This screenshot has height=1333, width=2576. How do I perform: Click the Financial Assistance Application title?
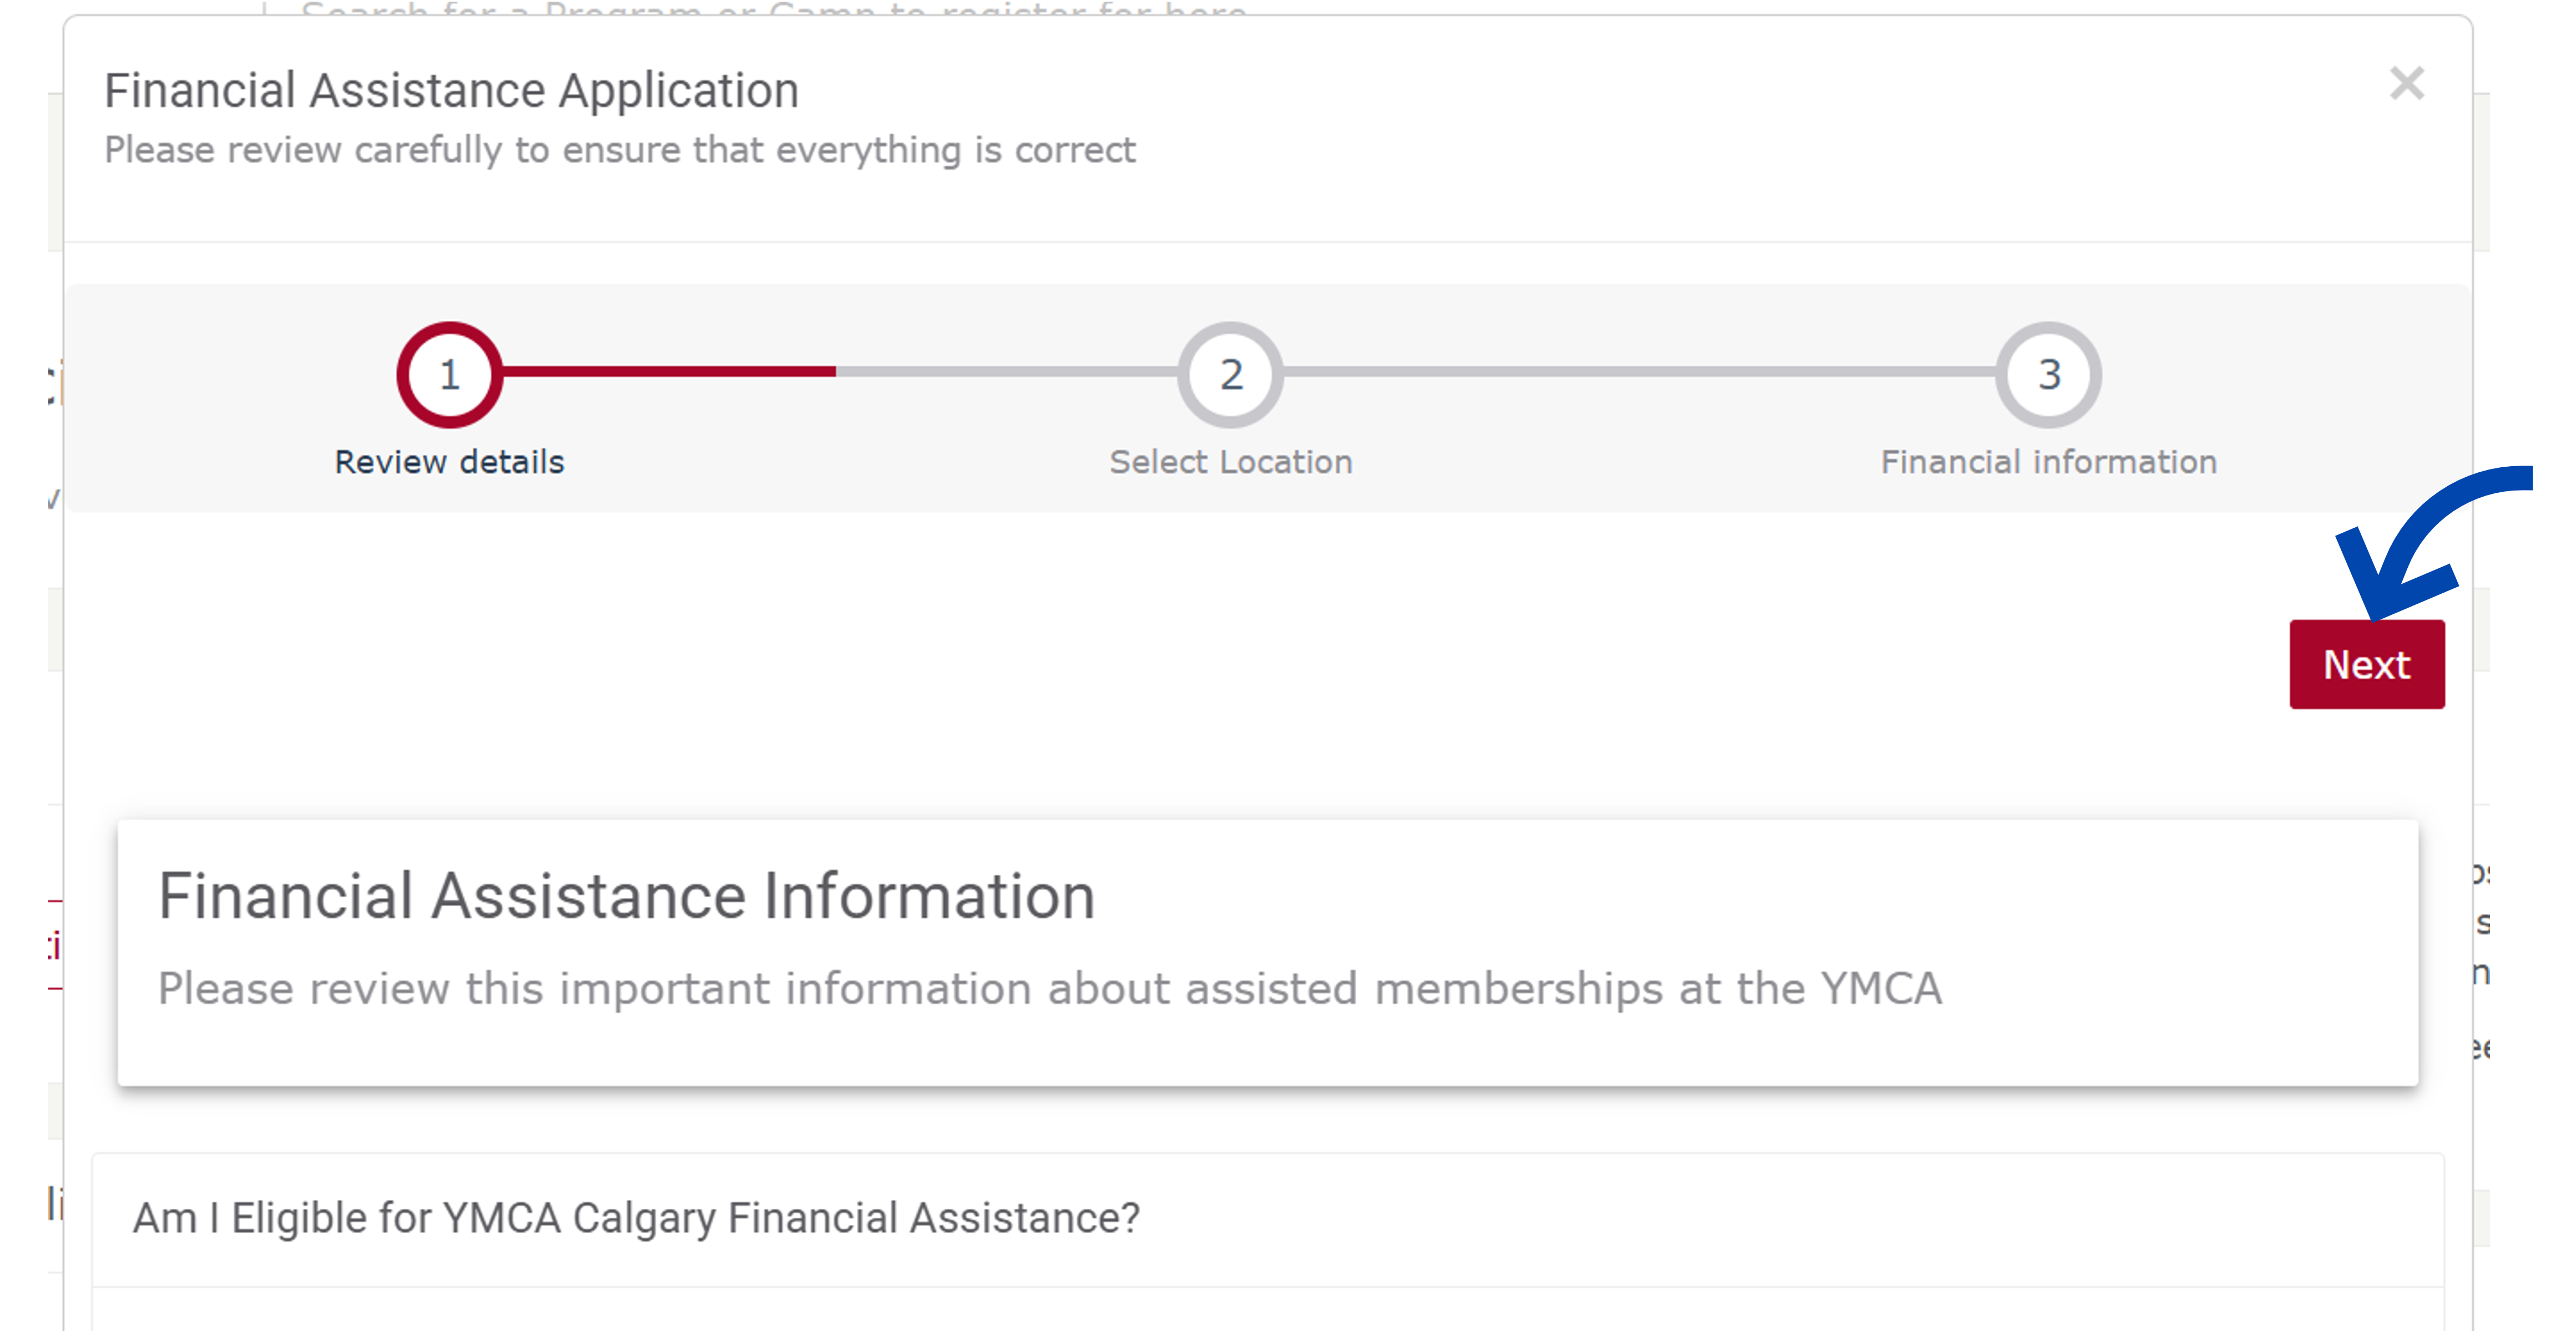click(x=451, y=91)
